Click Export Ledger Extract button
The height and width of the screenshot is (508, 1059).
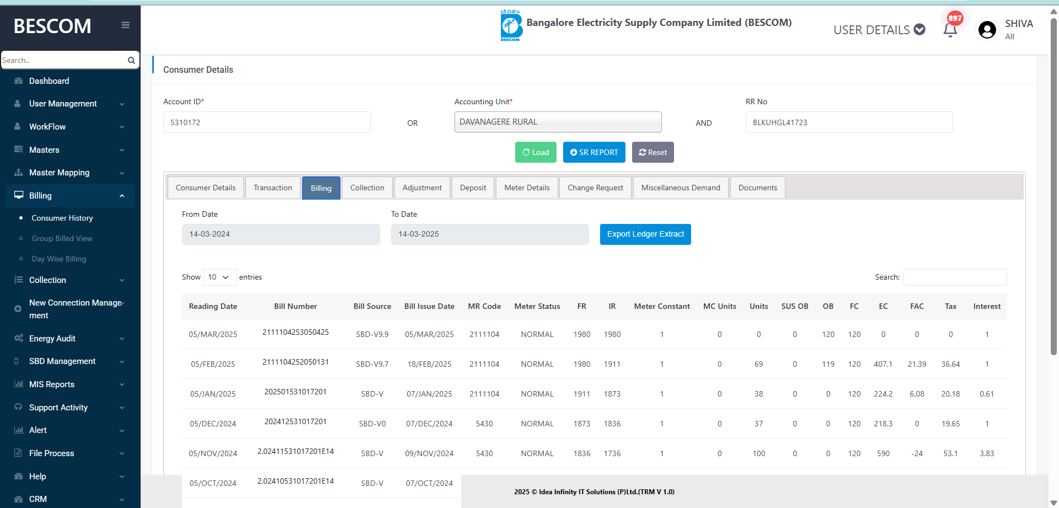[645, 234]
